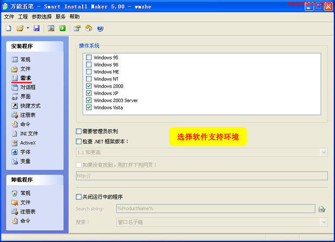Select the 需求 sidebar item
The image size is (335, 242).
[x=22, y=78]
